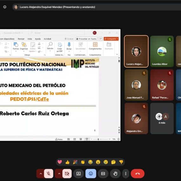Send thumbs up emoji reaction
Viewport: 181px width, 181px height.
point(67,162)
